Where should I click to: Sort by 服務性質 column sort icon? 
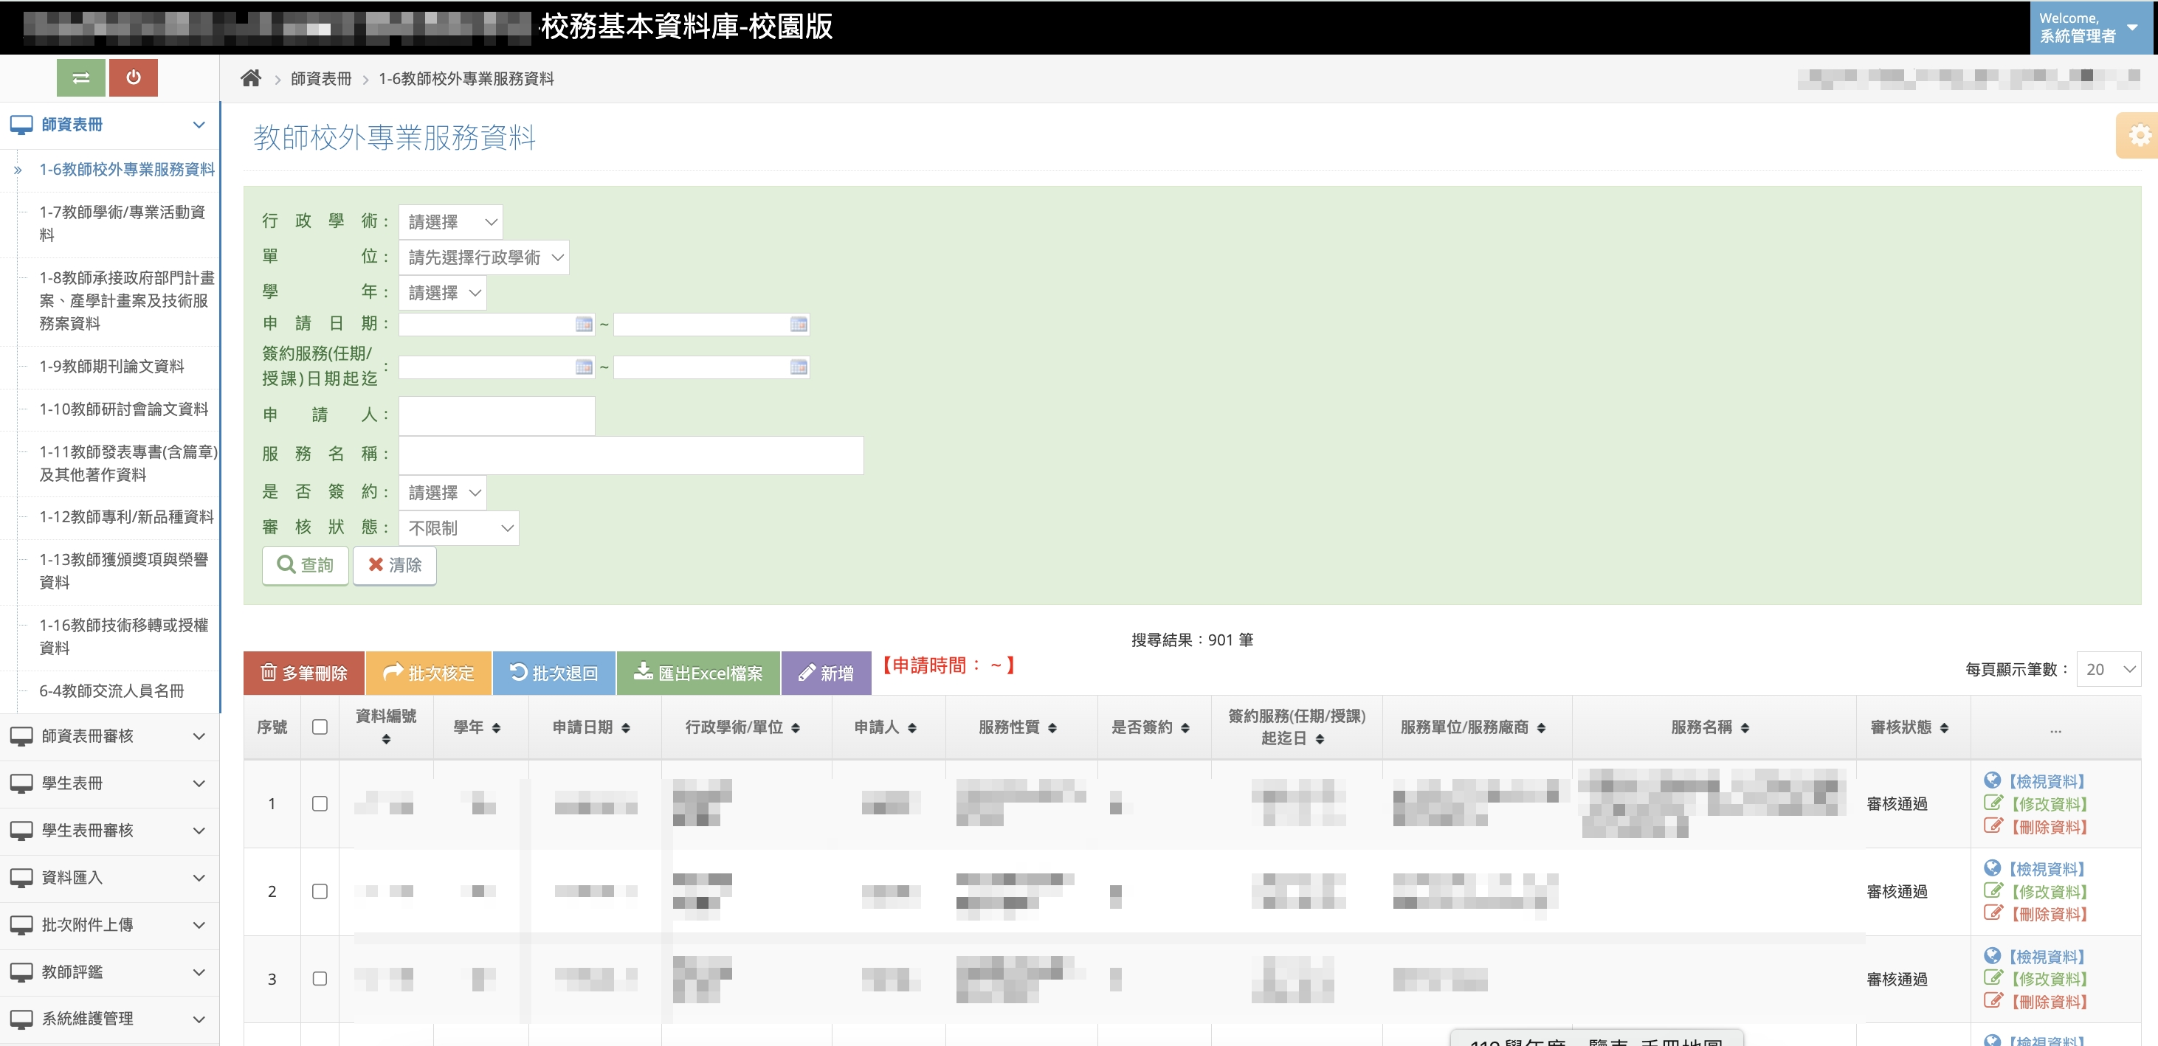pyautogui.click(x=1052, y=729)
